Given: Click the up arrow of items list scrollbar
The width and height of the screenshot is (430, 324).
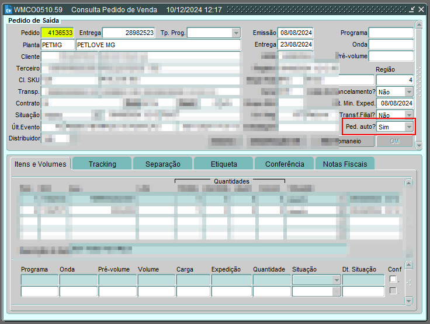Looking at the screenshot, I should [x=408, y=183].
